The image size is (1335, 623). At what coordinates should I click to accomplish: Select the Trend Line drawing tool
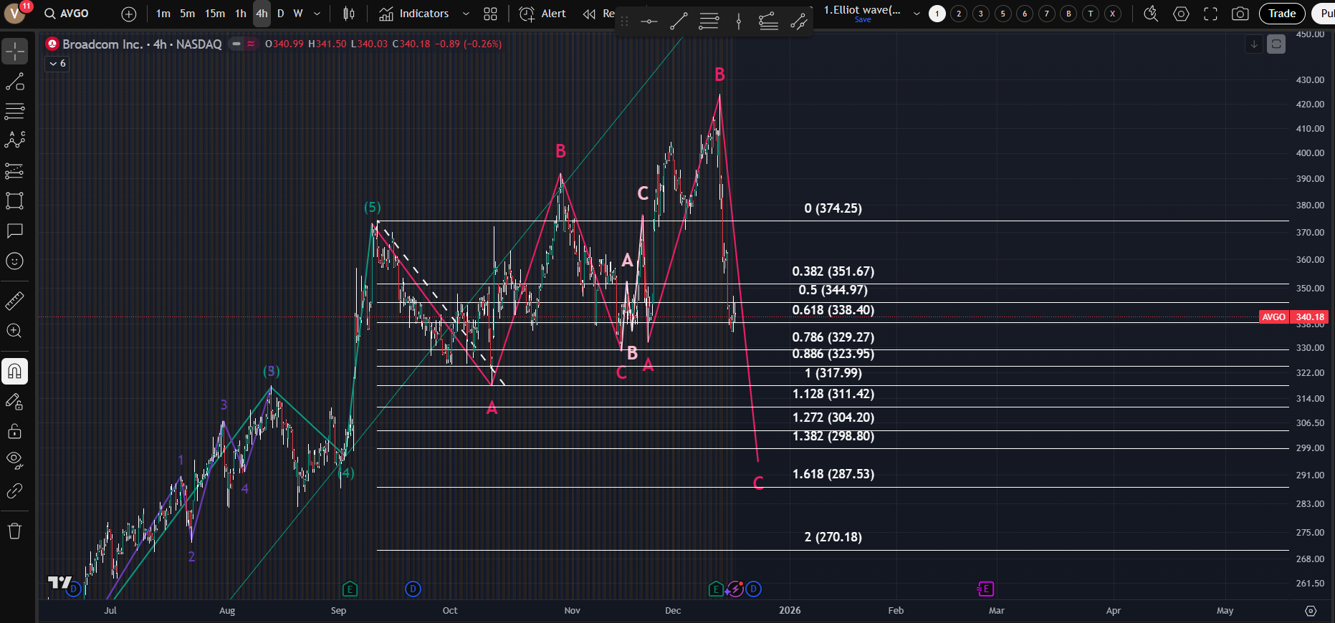point(14,82)
